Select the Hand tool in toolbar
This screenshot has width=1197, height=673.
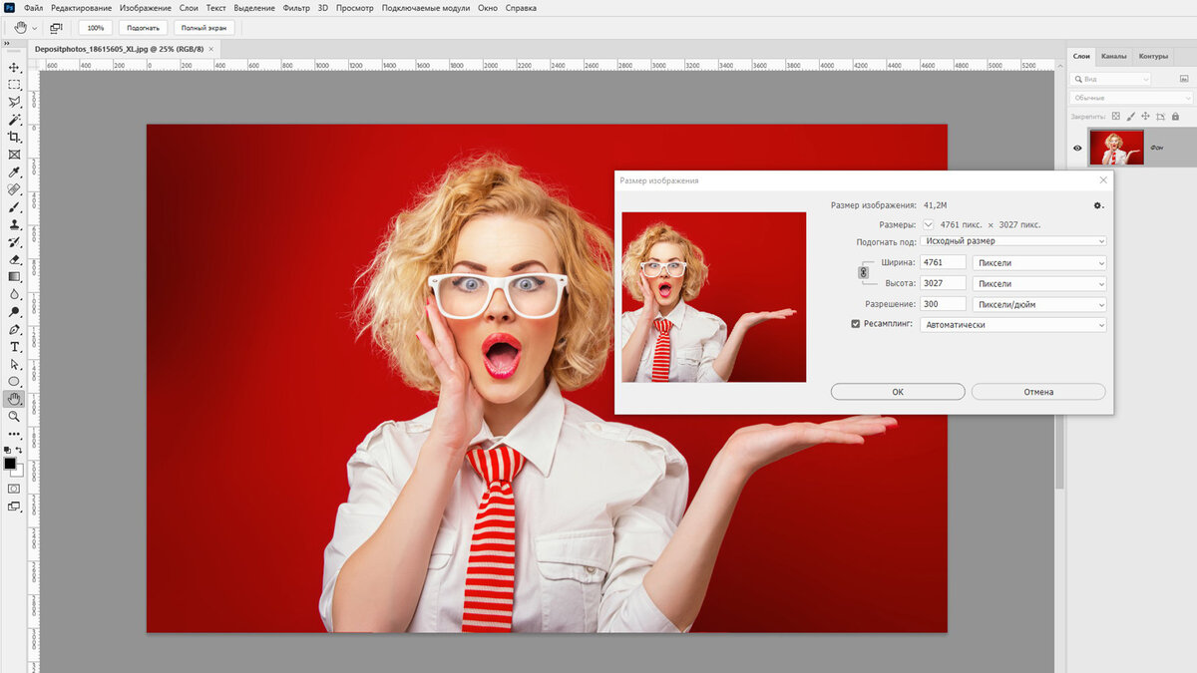pyautogui.click(x=14, y=399)
